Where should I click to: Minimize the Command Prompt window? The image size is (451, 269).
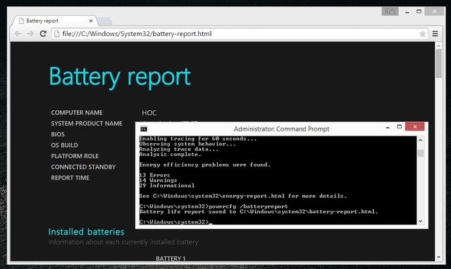pyautogui.click(x=388, y=127)
